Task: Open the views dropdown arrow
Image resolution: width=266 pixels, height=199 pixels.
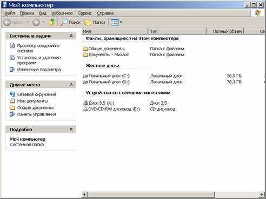Action: click(x=121, y=23)
